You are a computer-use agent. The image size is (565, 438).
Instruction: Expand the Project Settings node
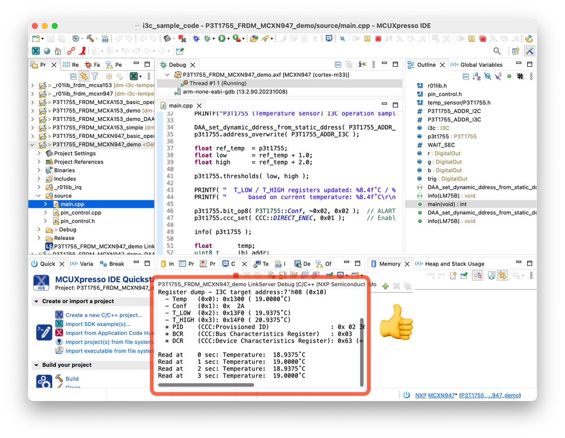(39, 153)
